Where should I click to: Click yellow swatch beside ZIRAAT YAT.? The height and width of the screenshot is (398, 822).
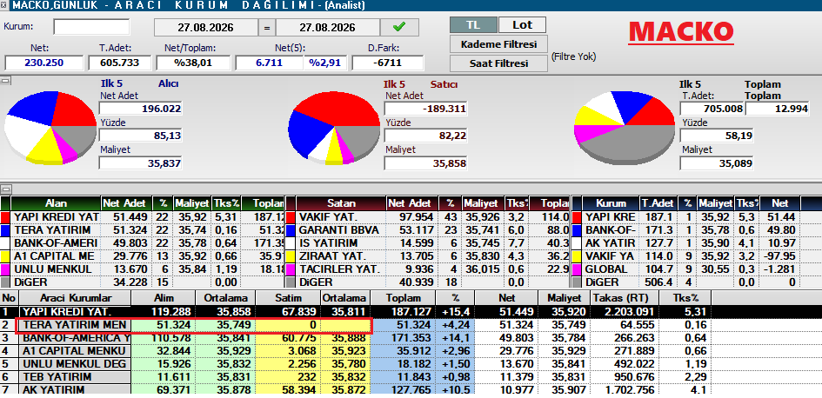(291, 256)
